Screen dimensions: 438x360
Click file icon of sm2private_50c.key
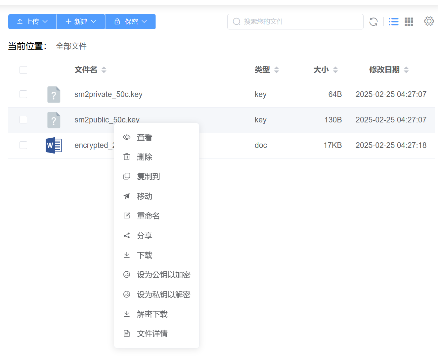click(x=54, y=95)
